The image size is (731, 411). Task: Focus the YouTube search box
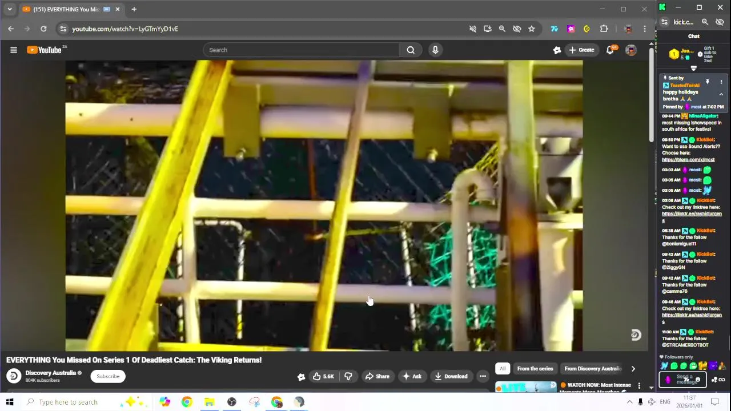(x=303, y=50)
